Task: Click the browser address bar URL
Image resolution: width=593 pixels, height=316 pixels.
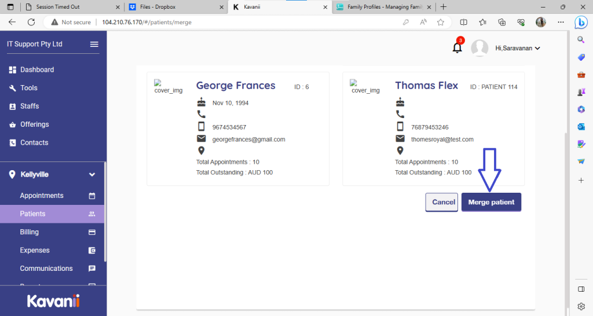Action: 147,22
